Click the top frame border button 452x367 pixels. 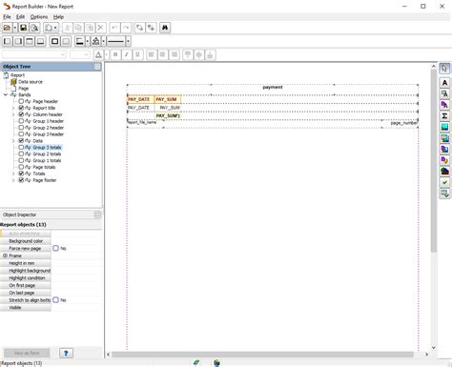coord(30,41)
